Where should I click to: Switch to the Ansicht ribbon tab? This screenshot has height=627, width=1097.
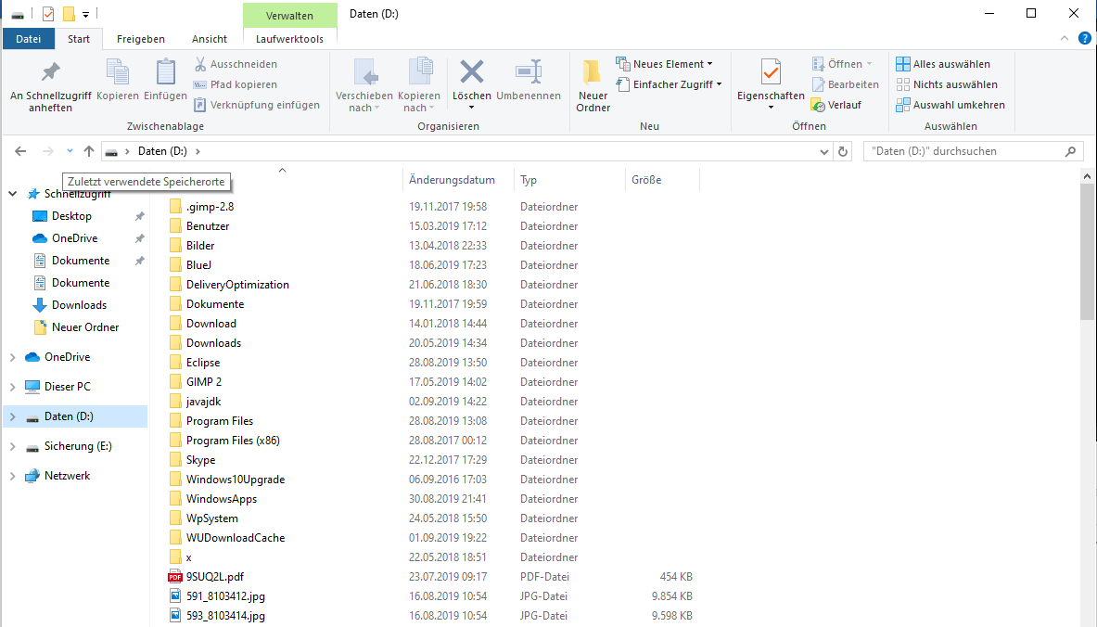click(x=210, y=38)
